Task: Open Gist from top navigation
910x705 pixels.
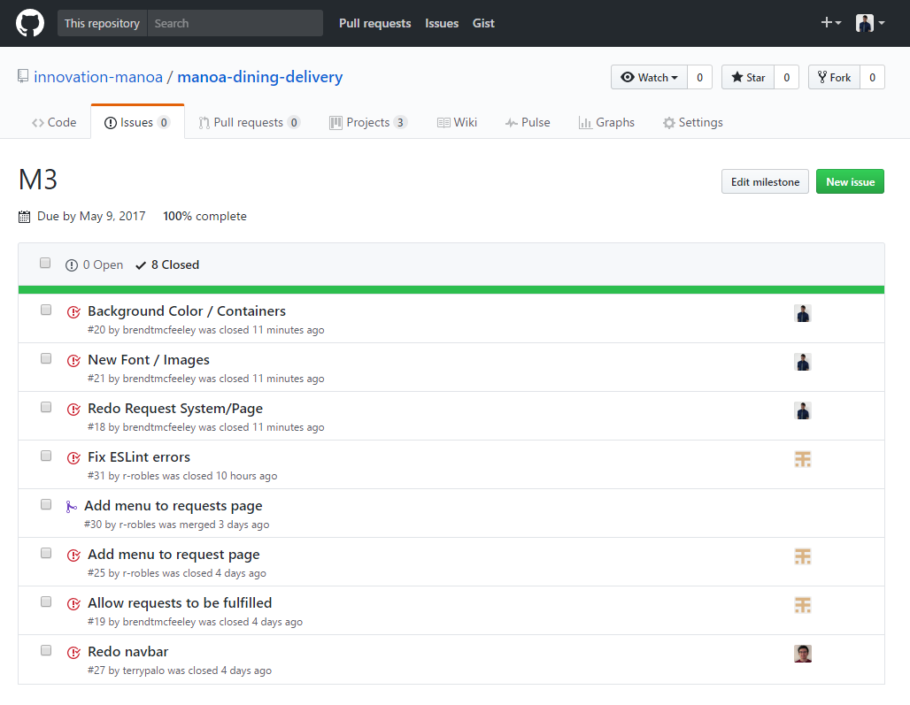Action: coord(483,23)
